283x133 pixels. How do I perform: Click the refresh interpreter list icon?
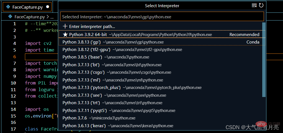261,5
